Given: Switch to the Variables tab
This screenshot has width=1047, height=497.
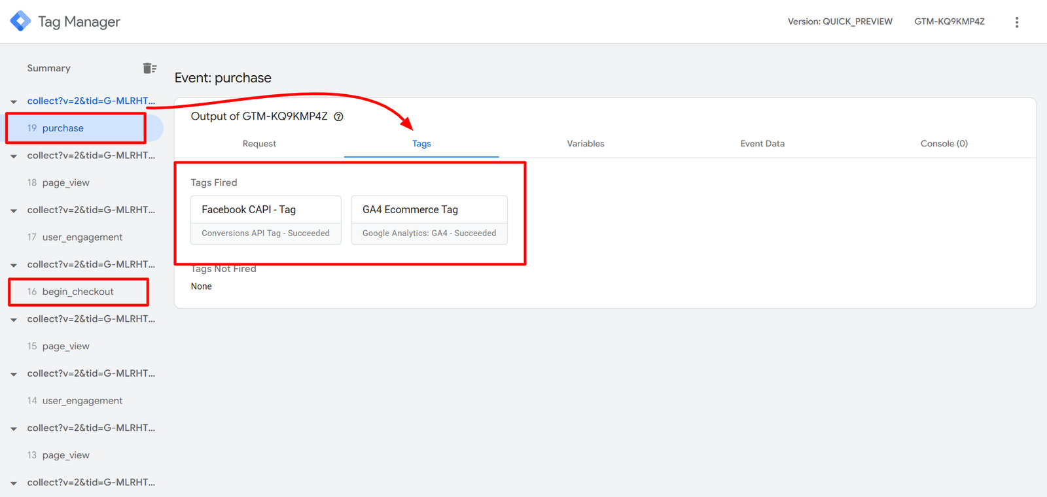Looking at the screenshot, I should pyautogui.click(x=585, y=144).
